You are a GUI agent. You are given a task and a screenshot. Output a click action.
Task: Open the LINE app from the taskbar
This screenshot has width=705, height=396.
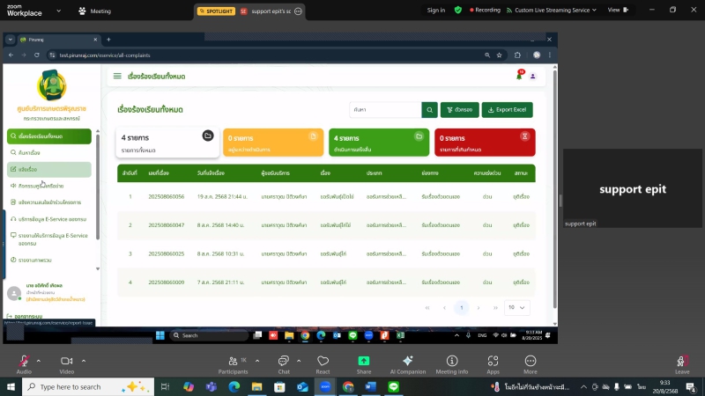pyautogui.click(x=393, y=386)
